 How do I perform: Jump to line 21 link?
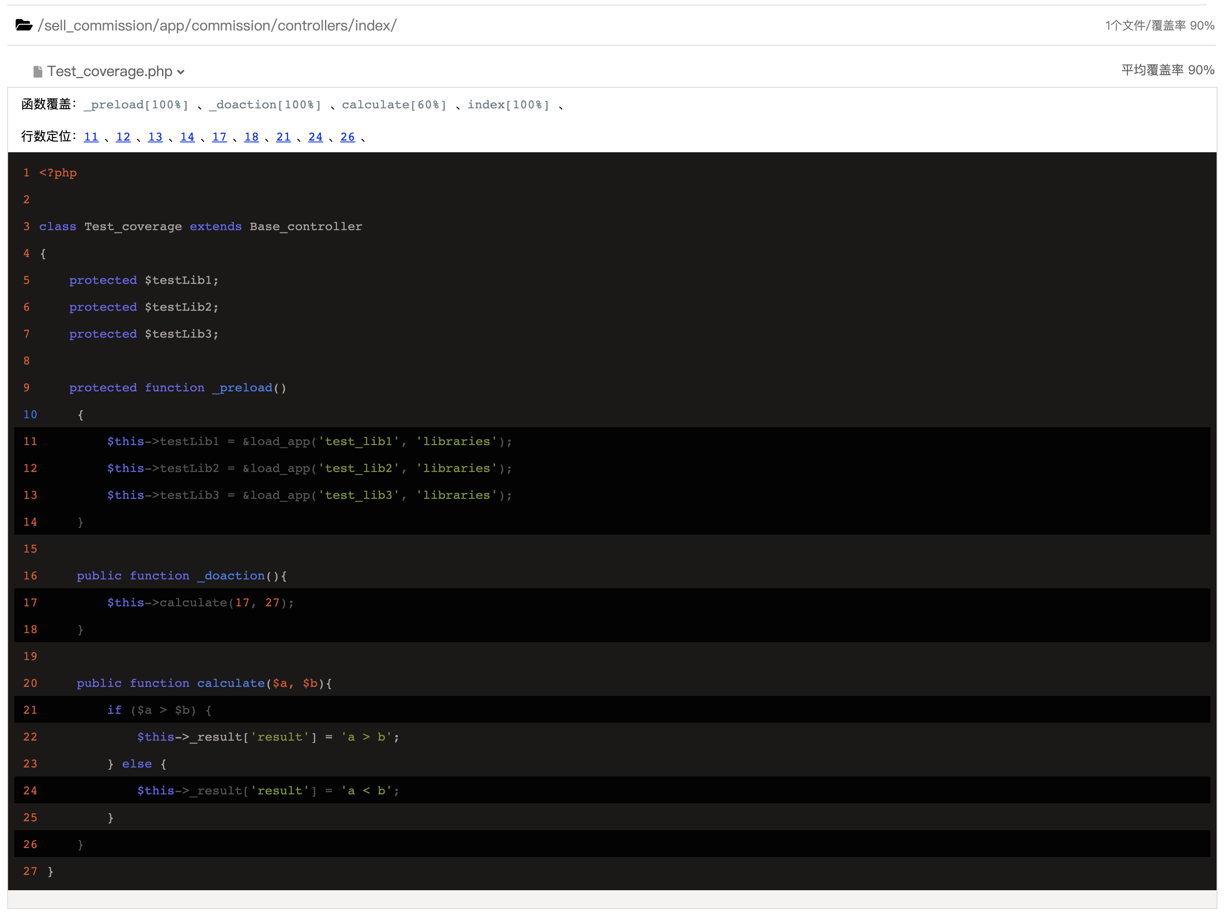pos(283,137)
